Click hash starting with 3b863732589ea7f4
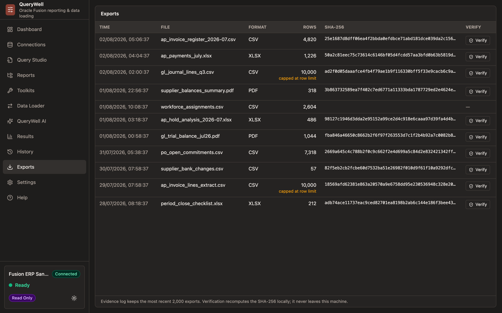Image resolution: width=502 pixels, height=313 pixels. coord(390,90)
